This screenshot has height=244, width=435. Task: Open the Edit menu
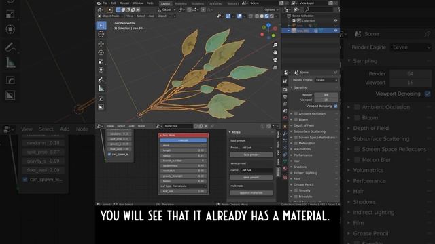[x=114, y=3]
